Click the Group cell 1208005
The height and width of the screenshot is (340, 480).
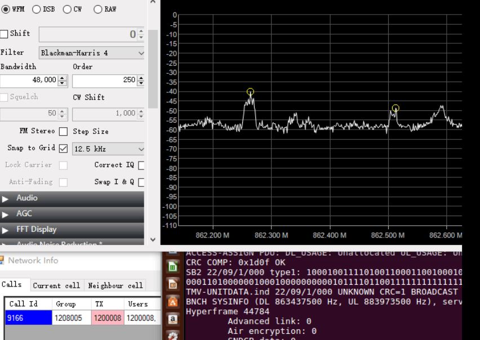coord(72,318)
